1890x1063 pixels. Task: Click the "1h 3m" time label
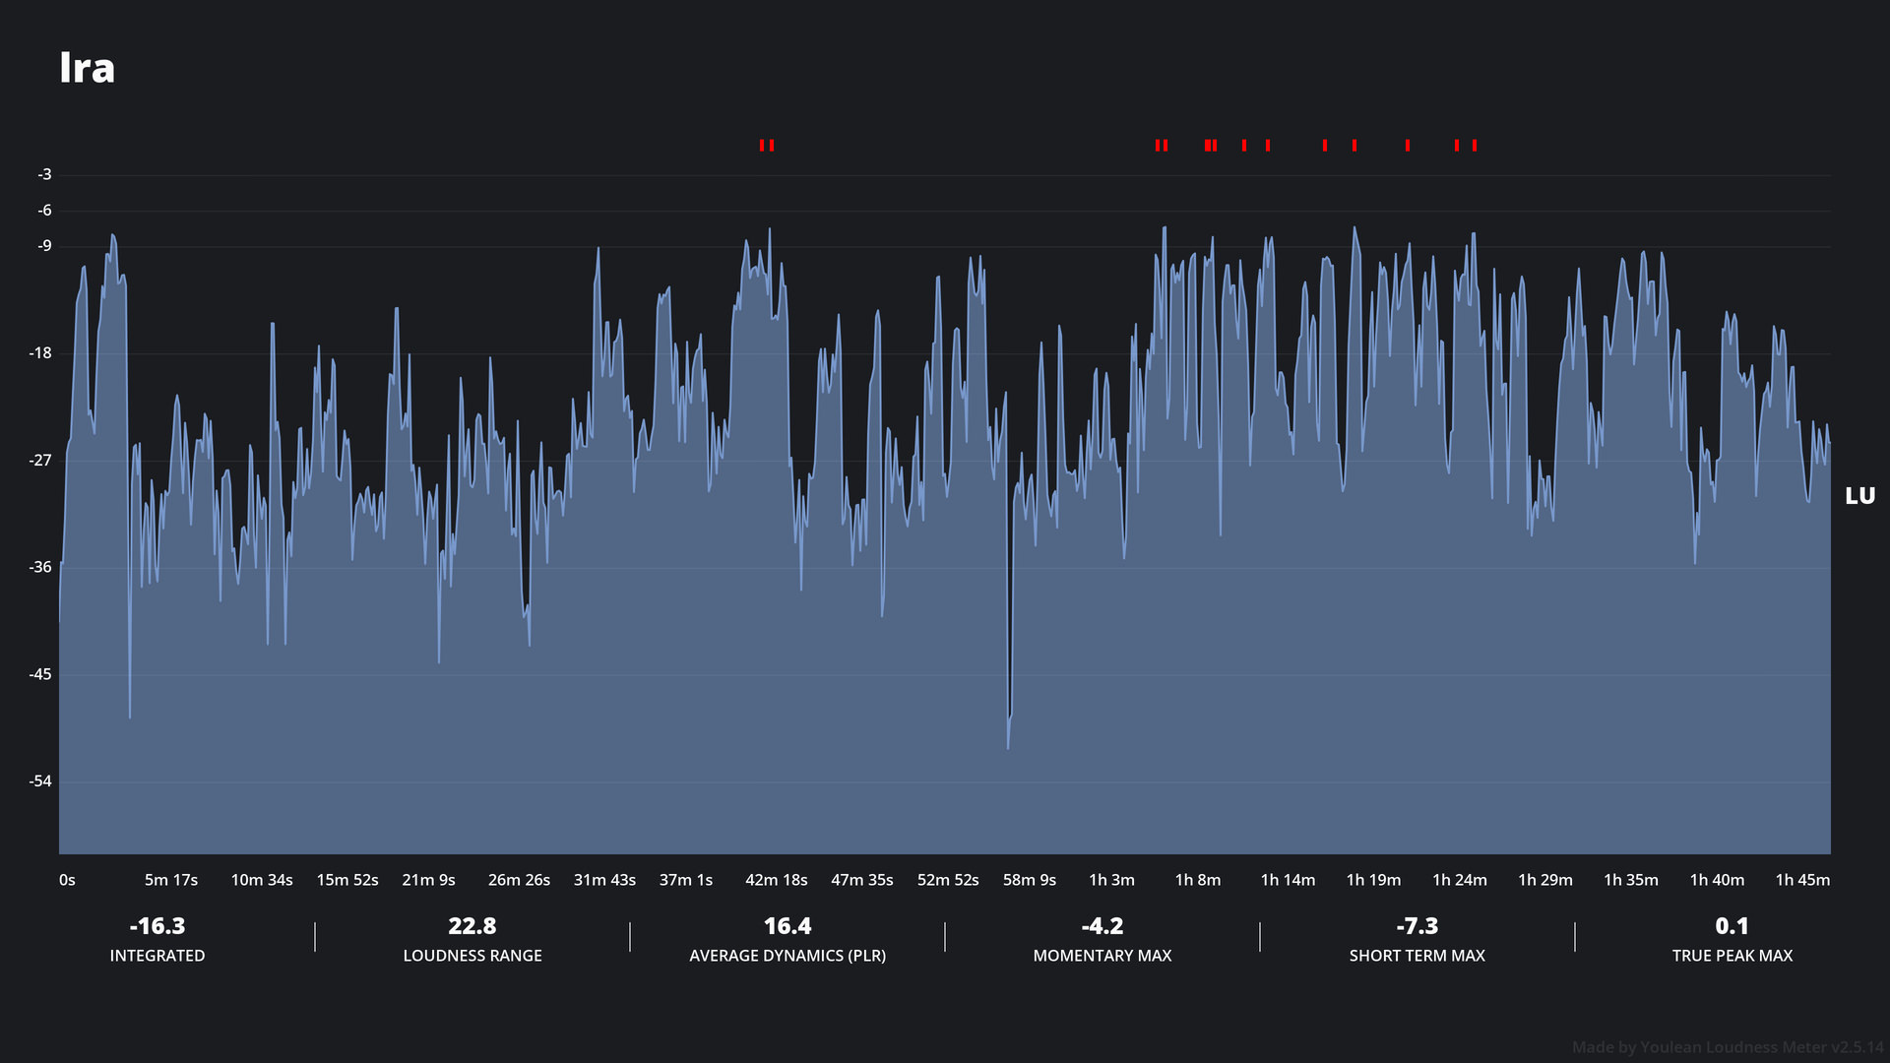click(x=1111, y=880)
